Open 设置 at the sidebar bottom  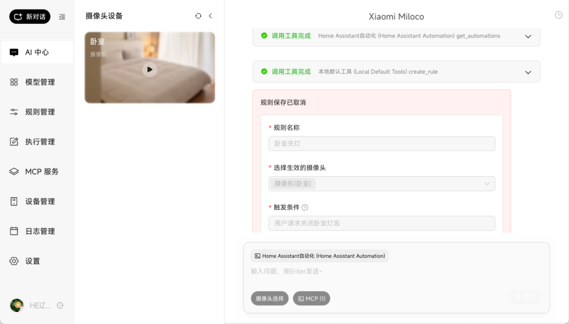pyautogui.click(x=37, y=260)
